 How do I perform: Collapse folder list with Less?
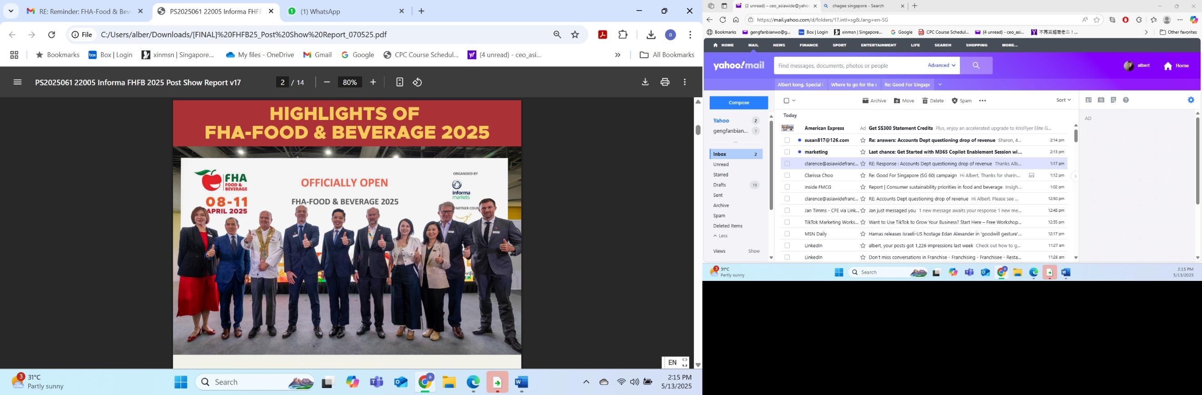[x=721, y=236]
